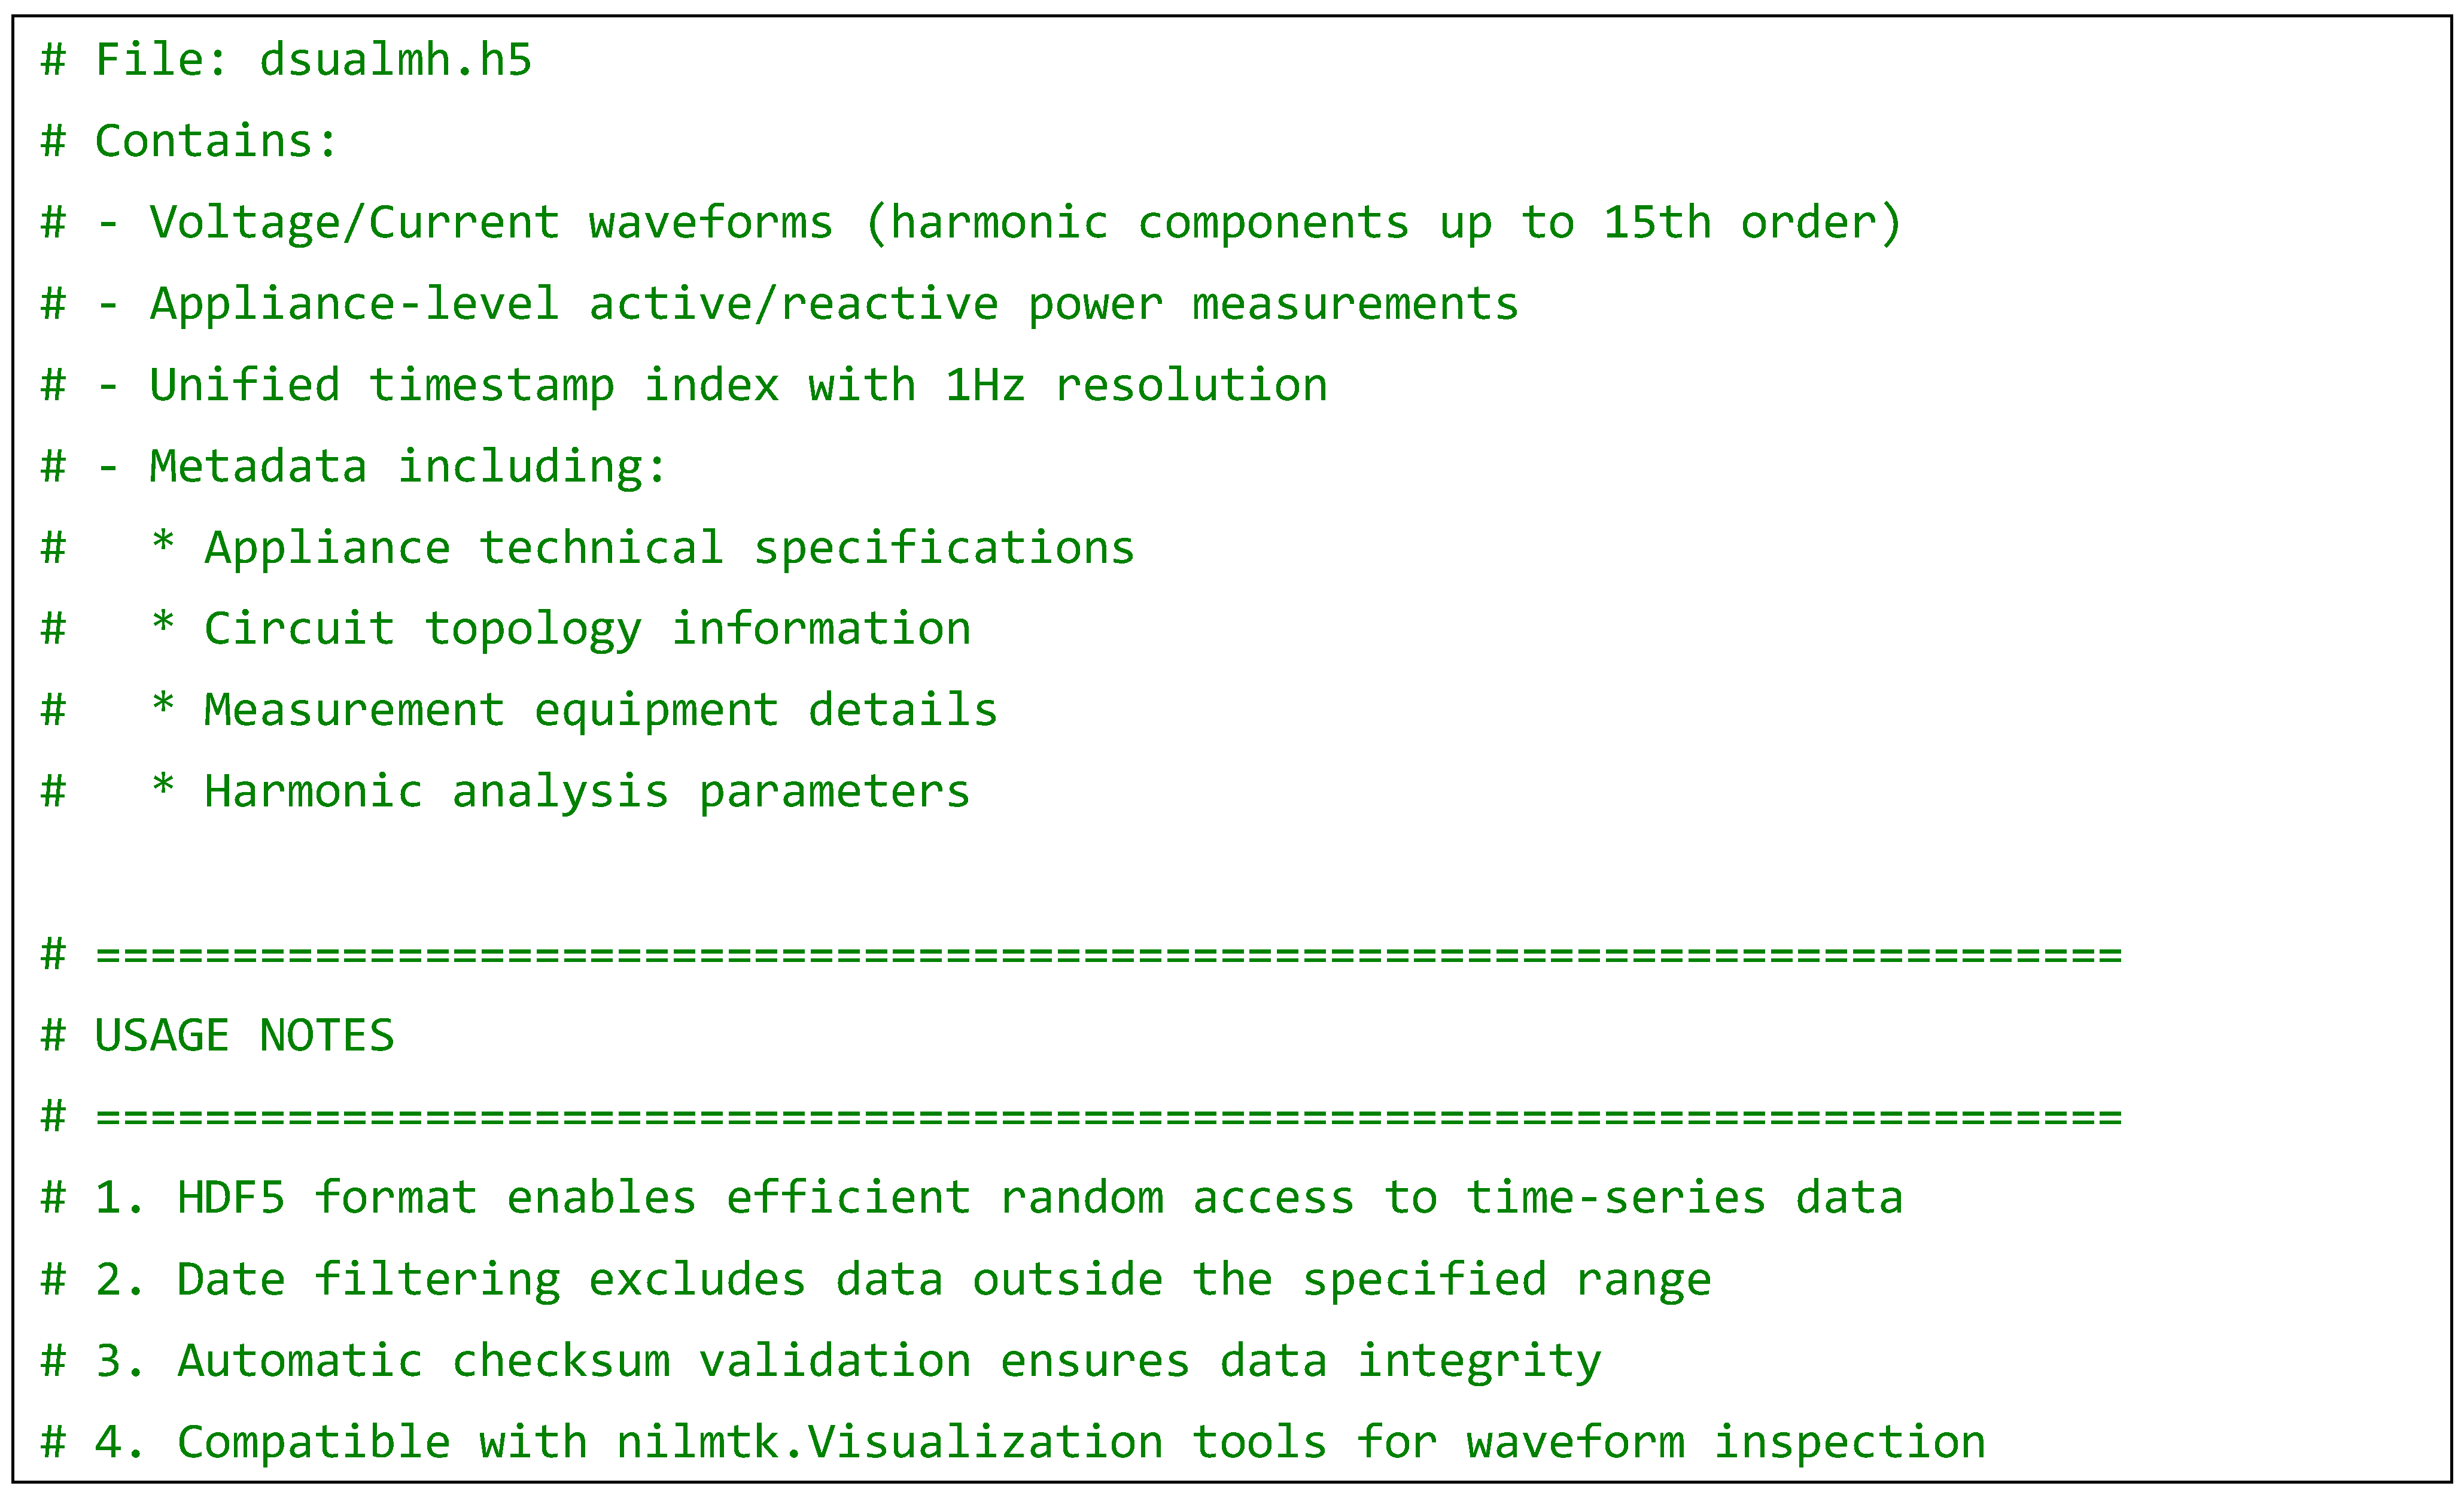The image size is (2464, 1495).
Task: Click the separator line below USAGE NOTES
Action: click(1108, 1117)
